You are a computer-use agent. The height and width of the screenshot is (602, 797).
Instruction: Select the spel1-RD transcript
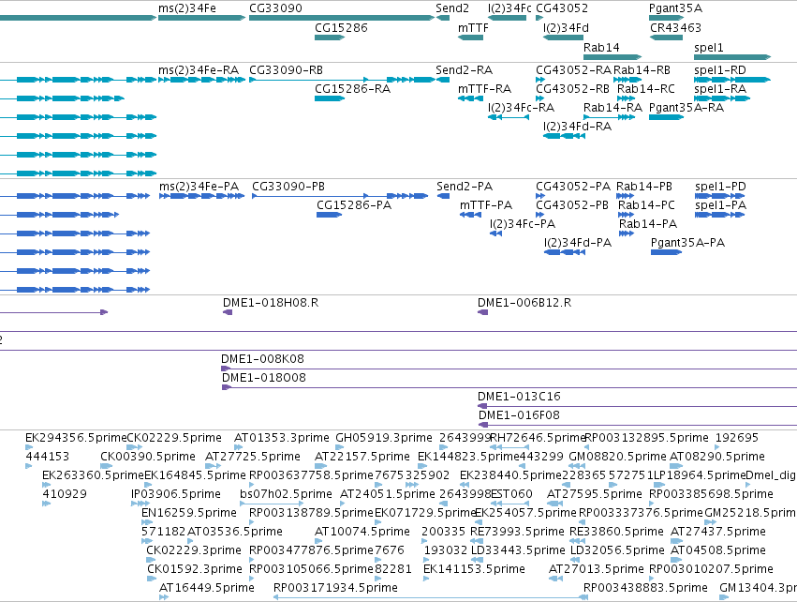coord(732,80)
